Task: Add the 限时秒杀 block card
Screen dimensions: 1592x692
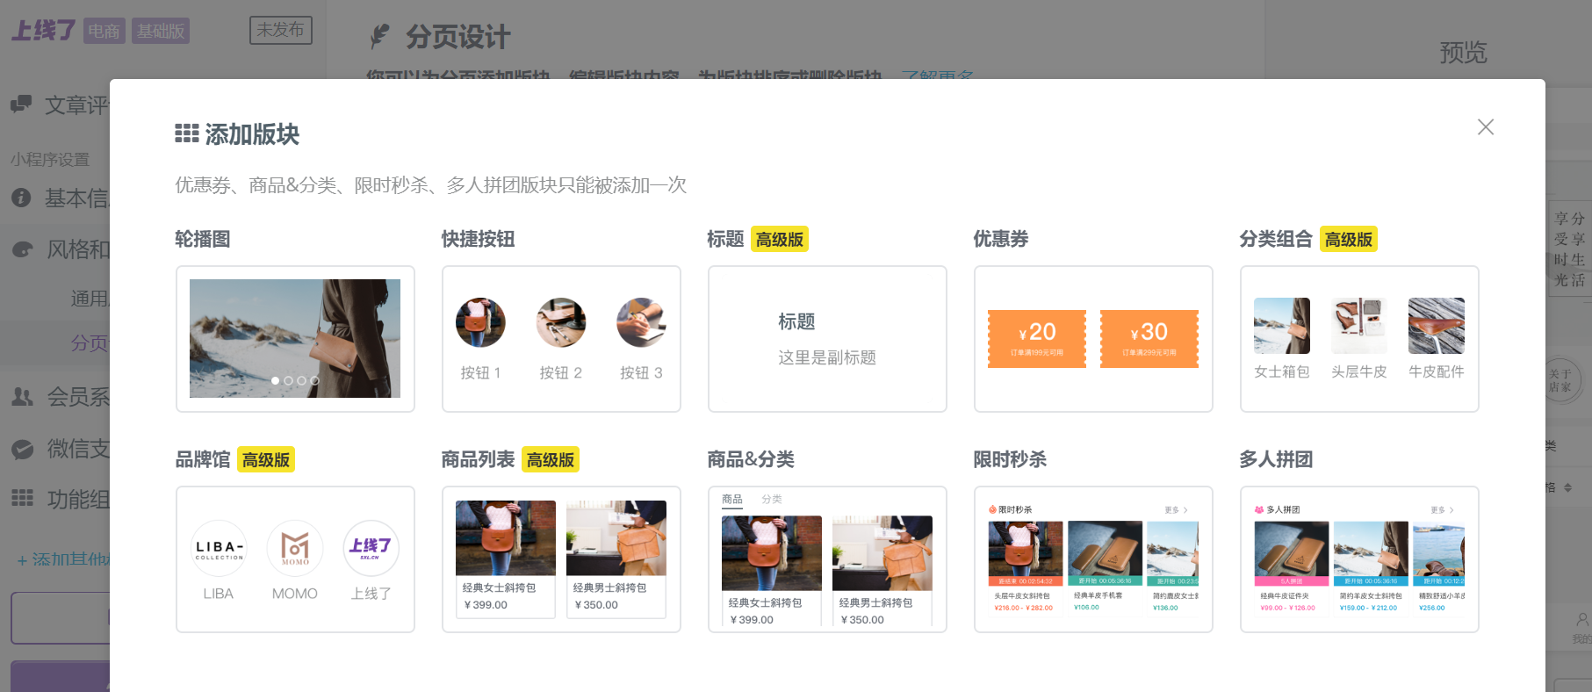Action: coord(1093,559)
